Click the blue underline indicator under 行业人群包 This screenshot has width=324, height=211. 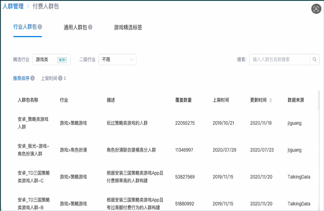point(28,36)
